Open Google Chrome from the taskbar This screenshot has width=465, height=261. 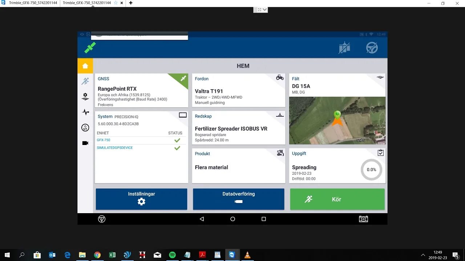[x=97, y=255]
